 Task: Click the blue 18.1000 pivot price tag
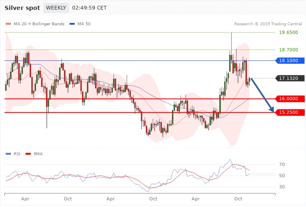click(290, 60)
